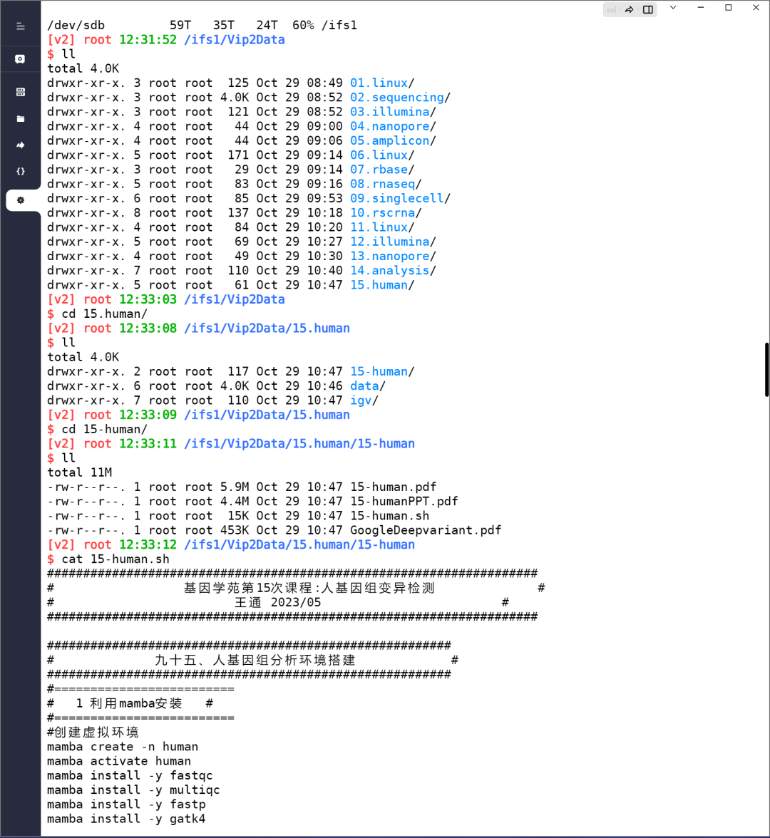Click the GoogleDeepvariant.pdf file name
Image resolution: width=770 pixels, height=838 pixels.
coord(426,530)
